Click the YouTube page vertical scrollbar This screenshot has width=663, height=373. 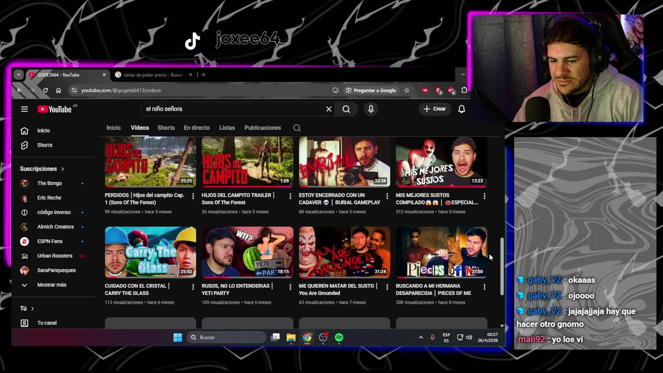click(x=502, y=266)
